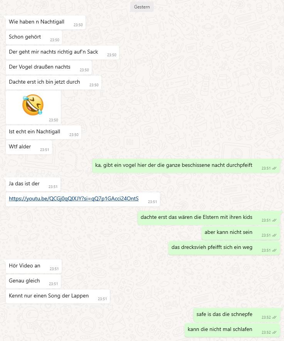The height and width of the screenshot is (341, 284).
Task: Select 'Kennt nur einen Song der Lappen' message
Action: pyautogui.click(x=58, y=296)
